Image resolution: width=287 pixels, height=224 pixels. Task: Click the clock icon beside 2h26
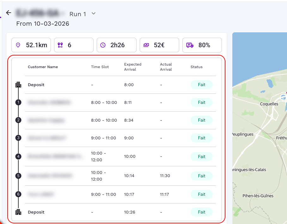[x=103, y=45]
